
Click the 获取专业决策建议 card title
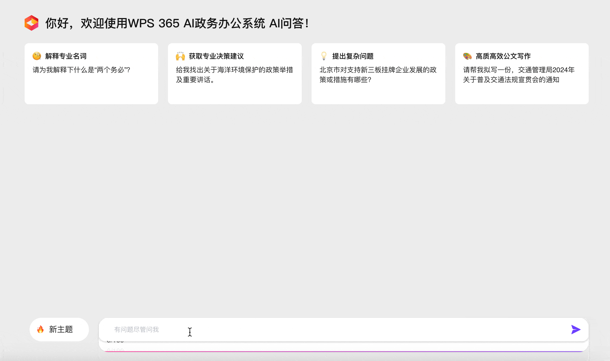click(216, 56)
